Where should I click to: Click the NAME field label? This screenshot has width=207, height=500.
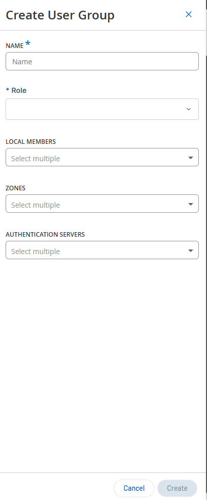[15, 46]
